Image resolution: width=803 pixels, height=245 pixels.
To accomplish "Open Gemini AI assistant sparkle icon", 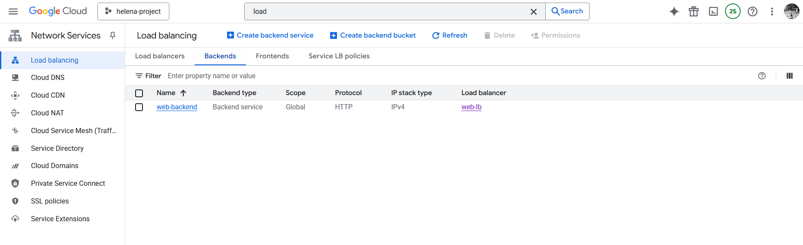I will coord(674,12).
